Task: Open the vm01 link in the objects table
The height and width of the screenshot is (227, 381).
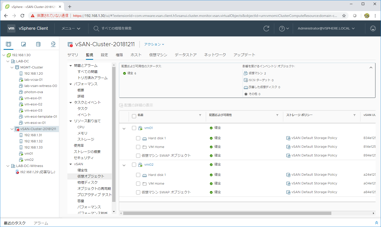Action: (x=148, y=128)
